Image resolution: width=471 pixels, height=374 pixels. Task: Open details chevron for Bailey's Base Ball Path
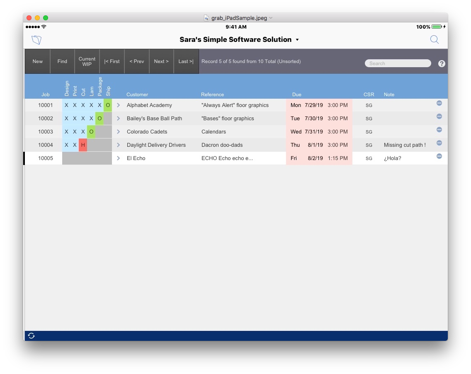point(118,118)
